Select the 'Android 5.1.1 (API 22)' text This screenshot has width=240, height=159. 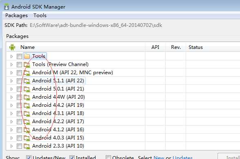(58, 81)
